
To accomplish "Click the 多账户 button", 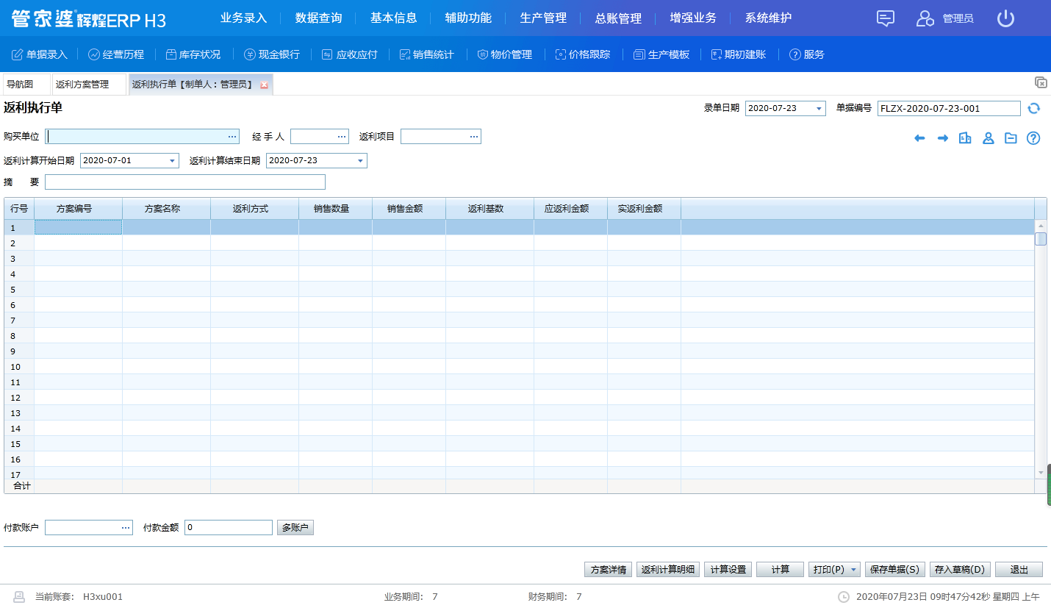I will point(295,528).
